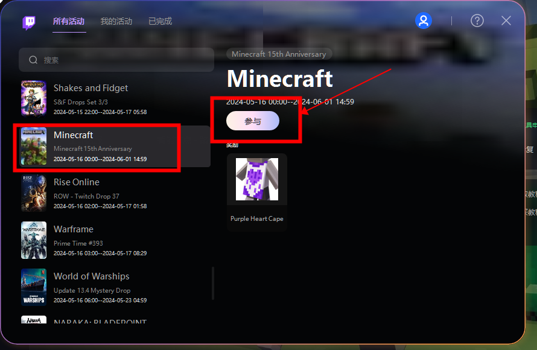This screenshot has width=537, height=350.
Task: Switch to the 我的活动 tab
Action: (x=116, y=21)
